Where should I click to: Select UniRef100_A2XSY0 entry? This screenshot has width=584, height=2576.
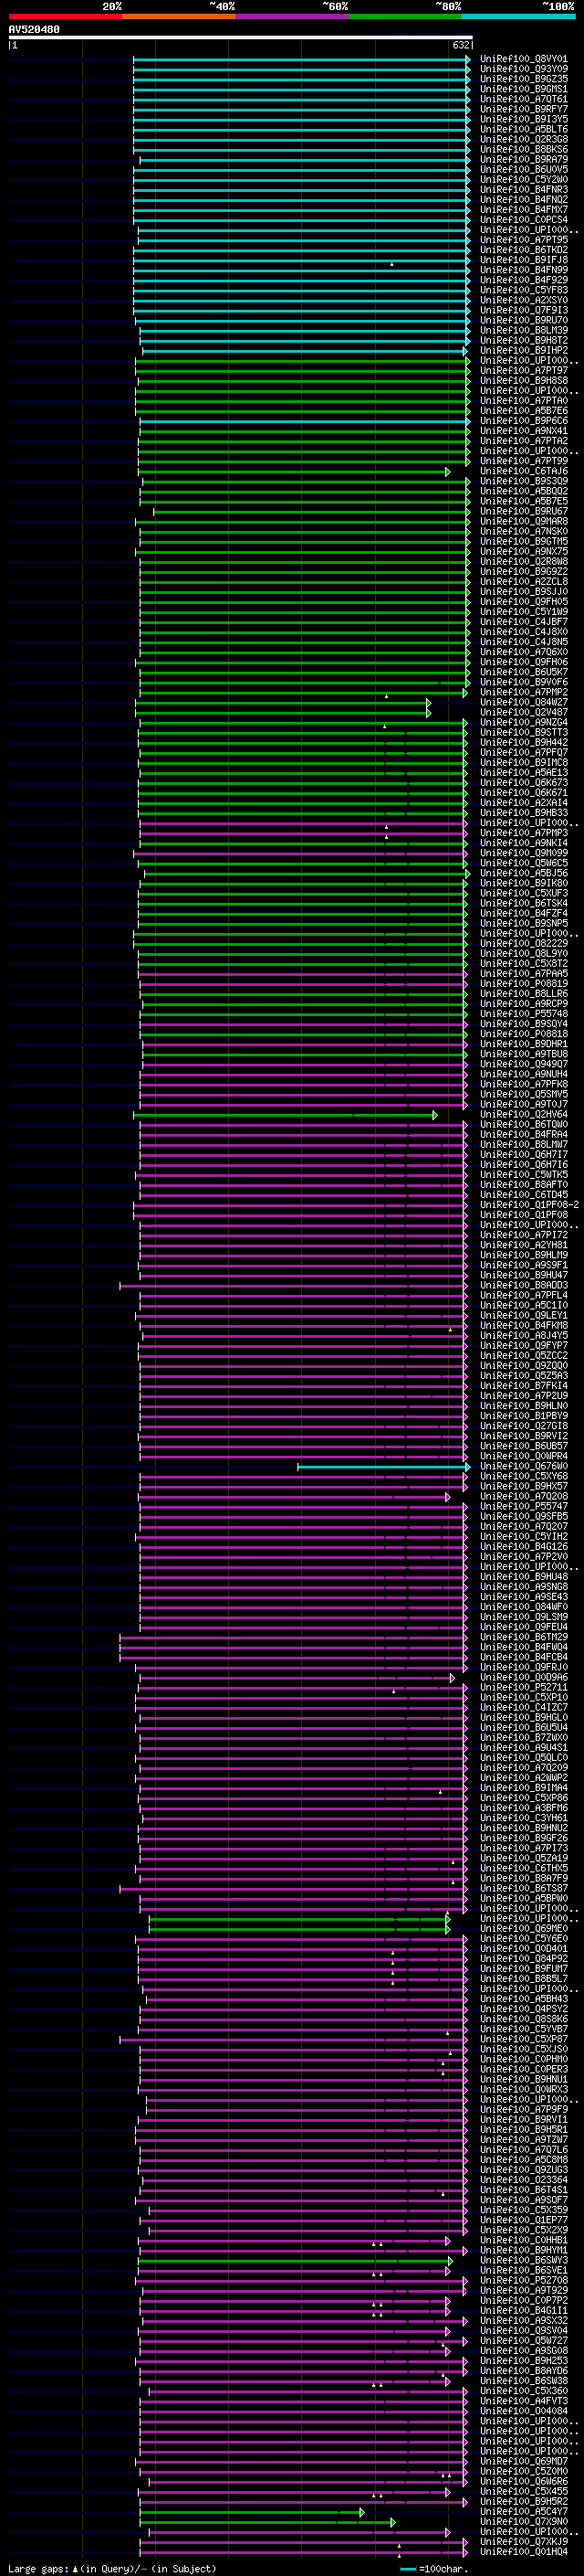(523, 300)
